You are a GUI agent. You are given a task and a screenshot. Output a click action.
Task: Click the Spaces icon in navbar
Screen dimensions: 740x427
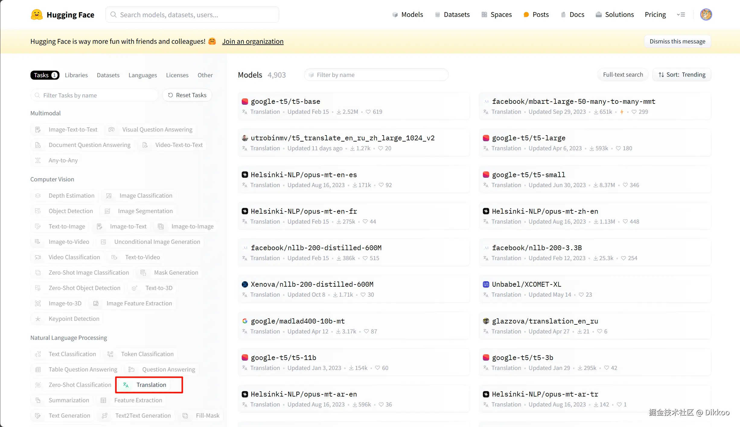tap(484, 14)
